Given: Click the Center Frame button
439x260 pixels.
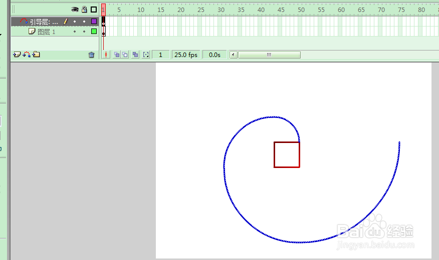Looking at the screenshot, I should coord(106,54).
